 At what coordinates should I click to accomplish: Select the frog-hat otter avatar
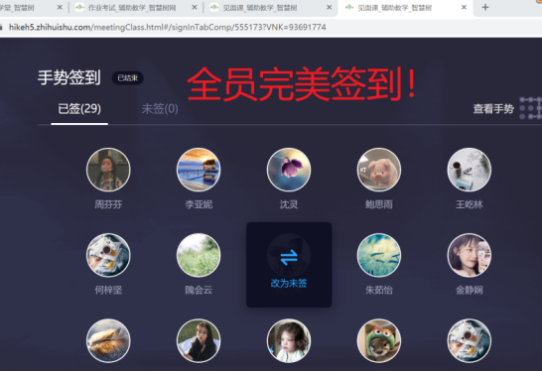[379, 340]
